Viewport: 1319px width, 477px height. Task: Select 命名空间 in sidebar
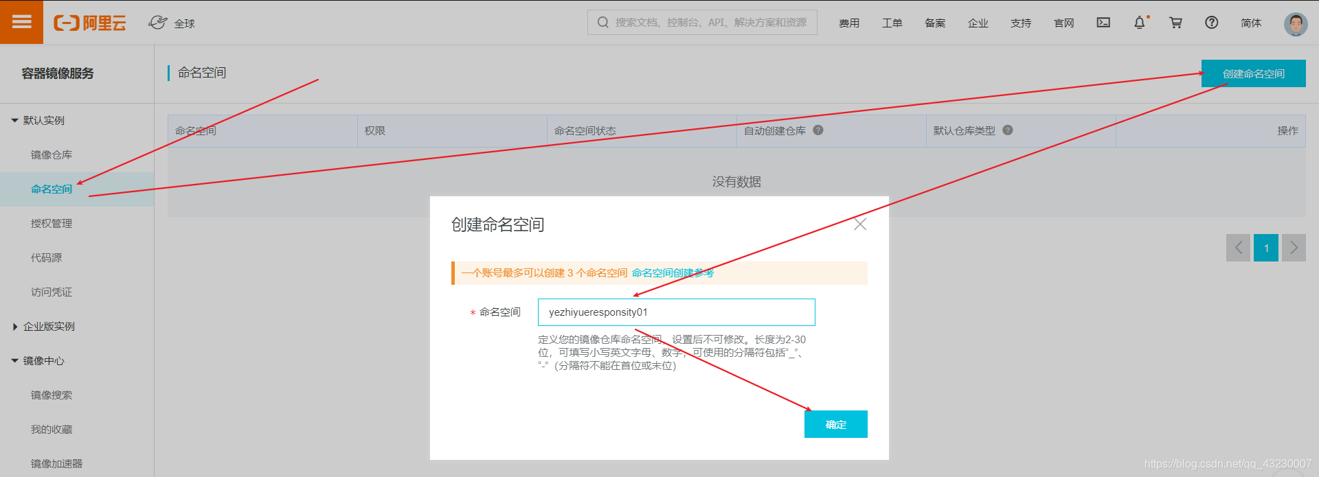[52, 189]
